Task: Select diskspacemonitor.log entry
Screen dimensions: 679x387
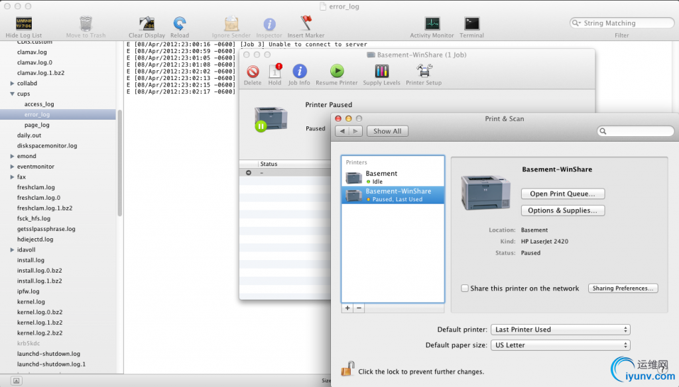Action: [47, 146]
